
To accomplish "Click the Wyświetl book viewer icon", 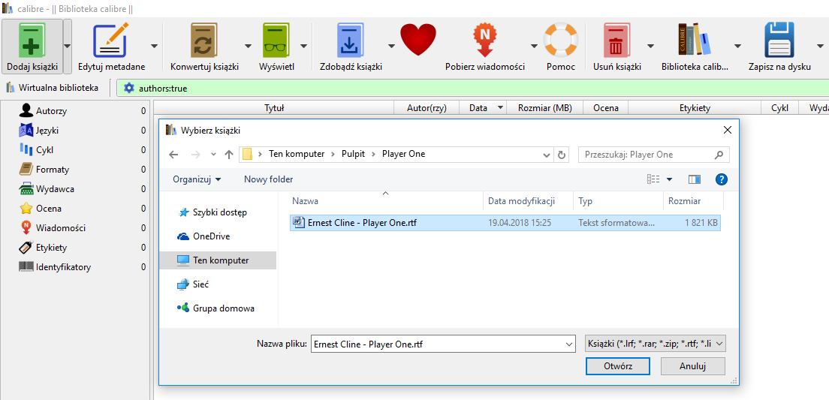I will point(276,41).
